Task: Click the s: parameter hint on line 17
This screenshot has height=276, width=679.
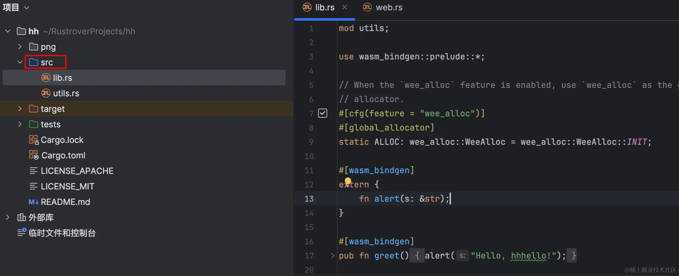Action: coord(462,256)
